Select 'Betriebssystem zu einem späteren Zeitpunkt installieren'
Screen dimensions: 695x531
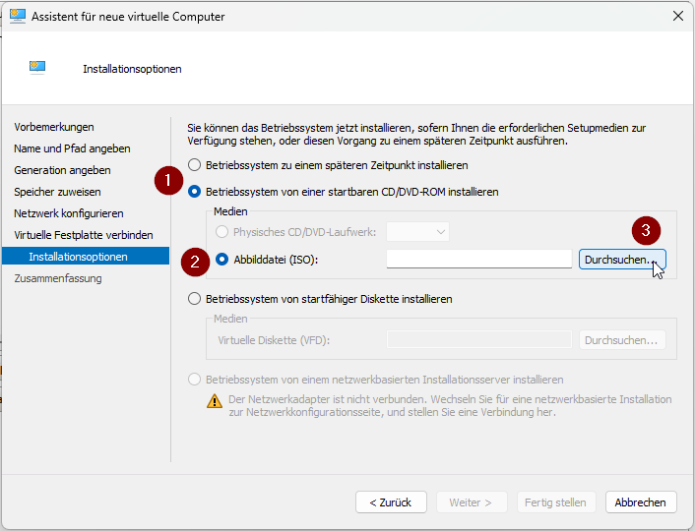[194, 165]
